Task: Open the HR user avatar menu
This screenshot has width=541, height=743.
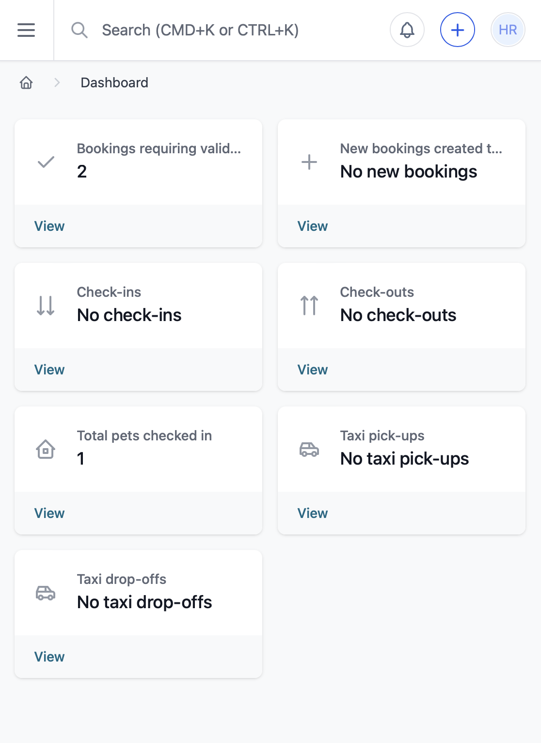Action: tap(508, 30)
